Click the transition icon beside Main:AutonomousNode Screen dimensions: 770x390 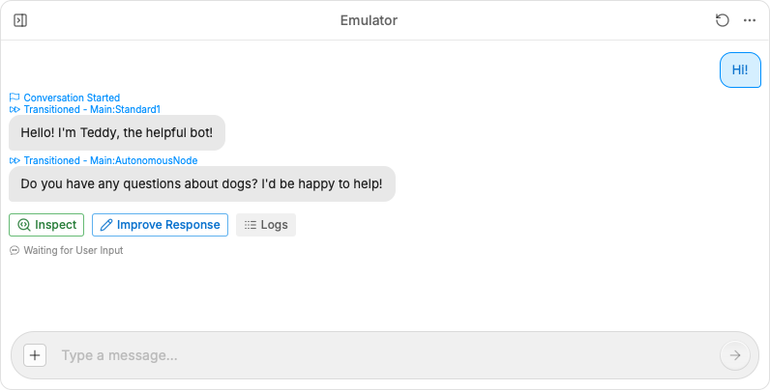point(15,160)
